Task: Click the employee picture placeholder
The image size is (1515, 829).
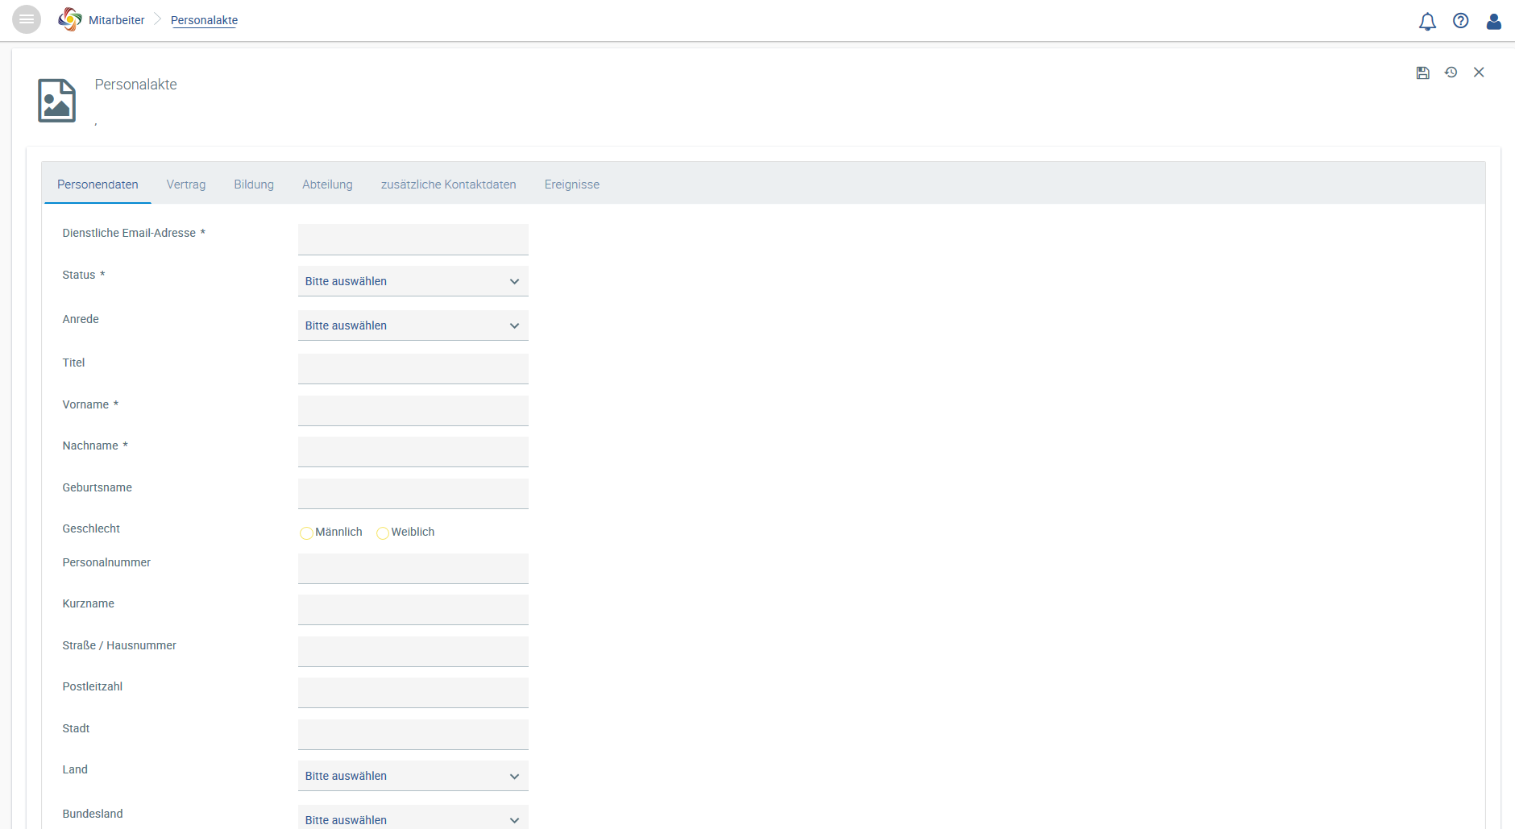Action: tap(56, 101)
